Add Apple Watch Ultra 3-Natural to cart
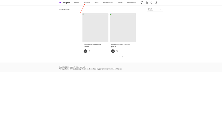The width and height of the screenshot is (222, 114). point(113,51)
